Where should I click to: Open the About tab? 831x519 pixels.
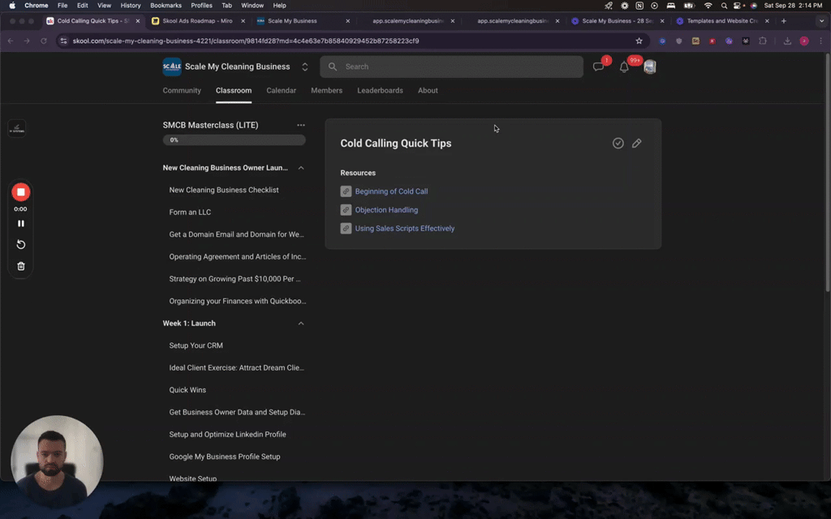click(428, 91)
